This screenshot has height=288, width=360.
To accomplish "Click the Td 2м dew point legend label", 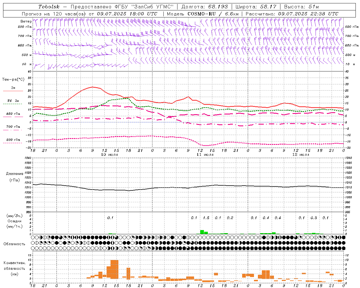I will (13, 101).
